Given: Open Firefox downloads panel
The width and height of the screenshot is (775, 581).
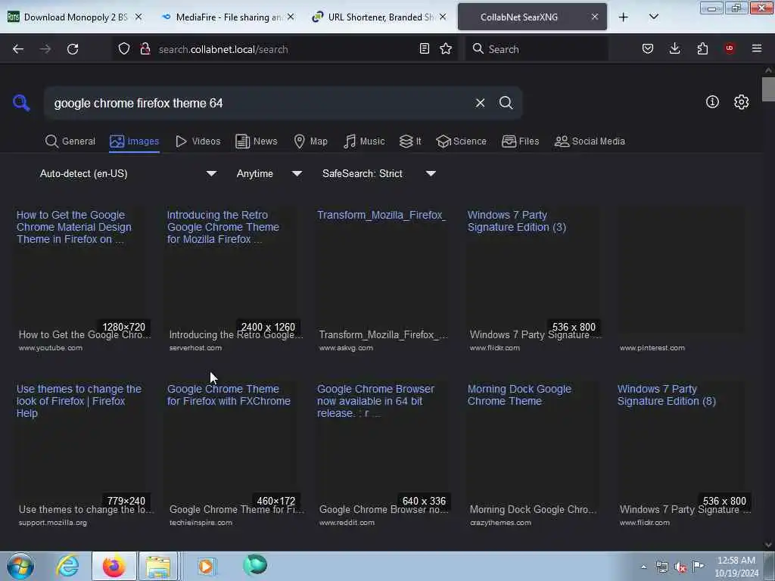Looking at the screenshot, I should click(674, 49).
